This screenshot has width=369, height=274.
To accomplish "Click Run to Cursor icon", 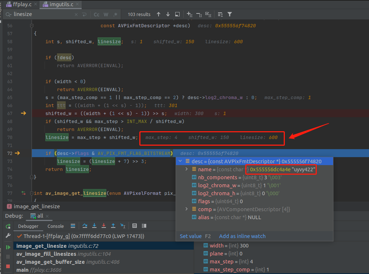I will (x=123, y=226).
